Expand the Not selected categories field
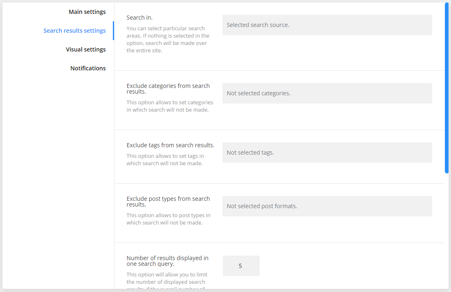The image size is (451, 292). point(327,93)
